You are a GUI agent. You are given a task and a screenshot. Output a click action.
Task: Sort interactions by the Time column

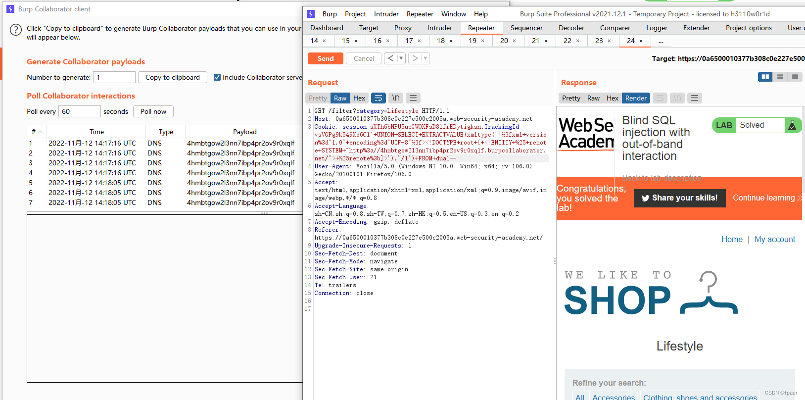96,132
